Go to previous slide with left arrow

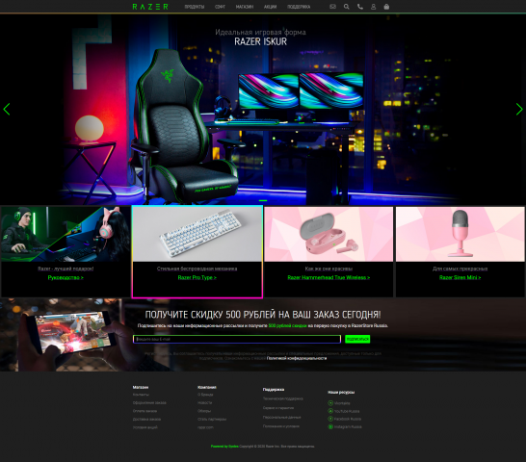7,110
